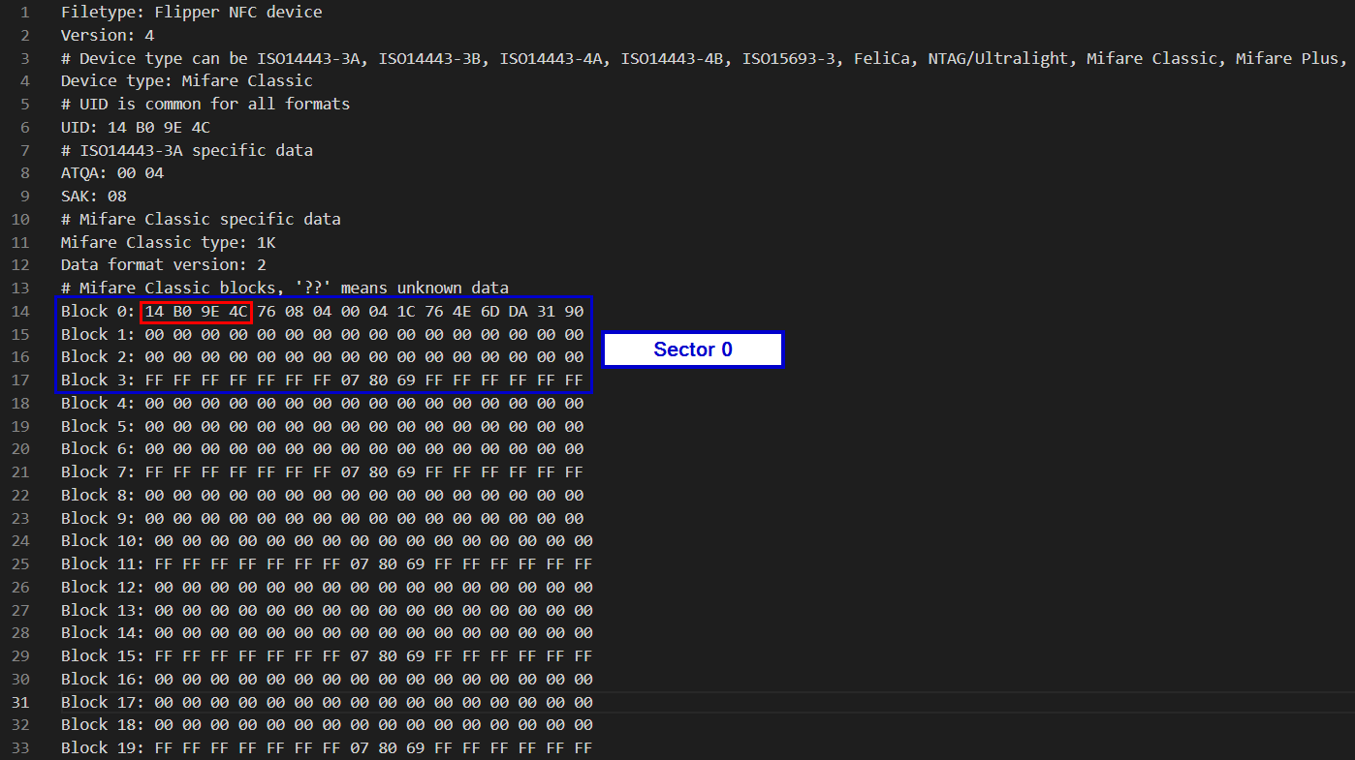
Task: Click the "# Mifare Classic blocks" comment line
Action: (284, 289)
